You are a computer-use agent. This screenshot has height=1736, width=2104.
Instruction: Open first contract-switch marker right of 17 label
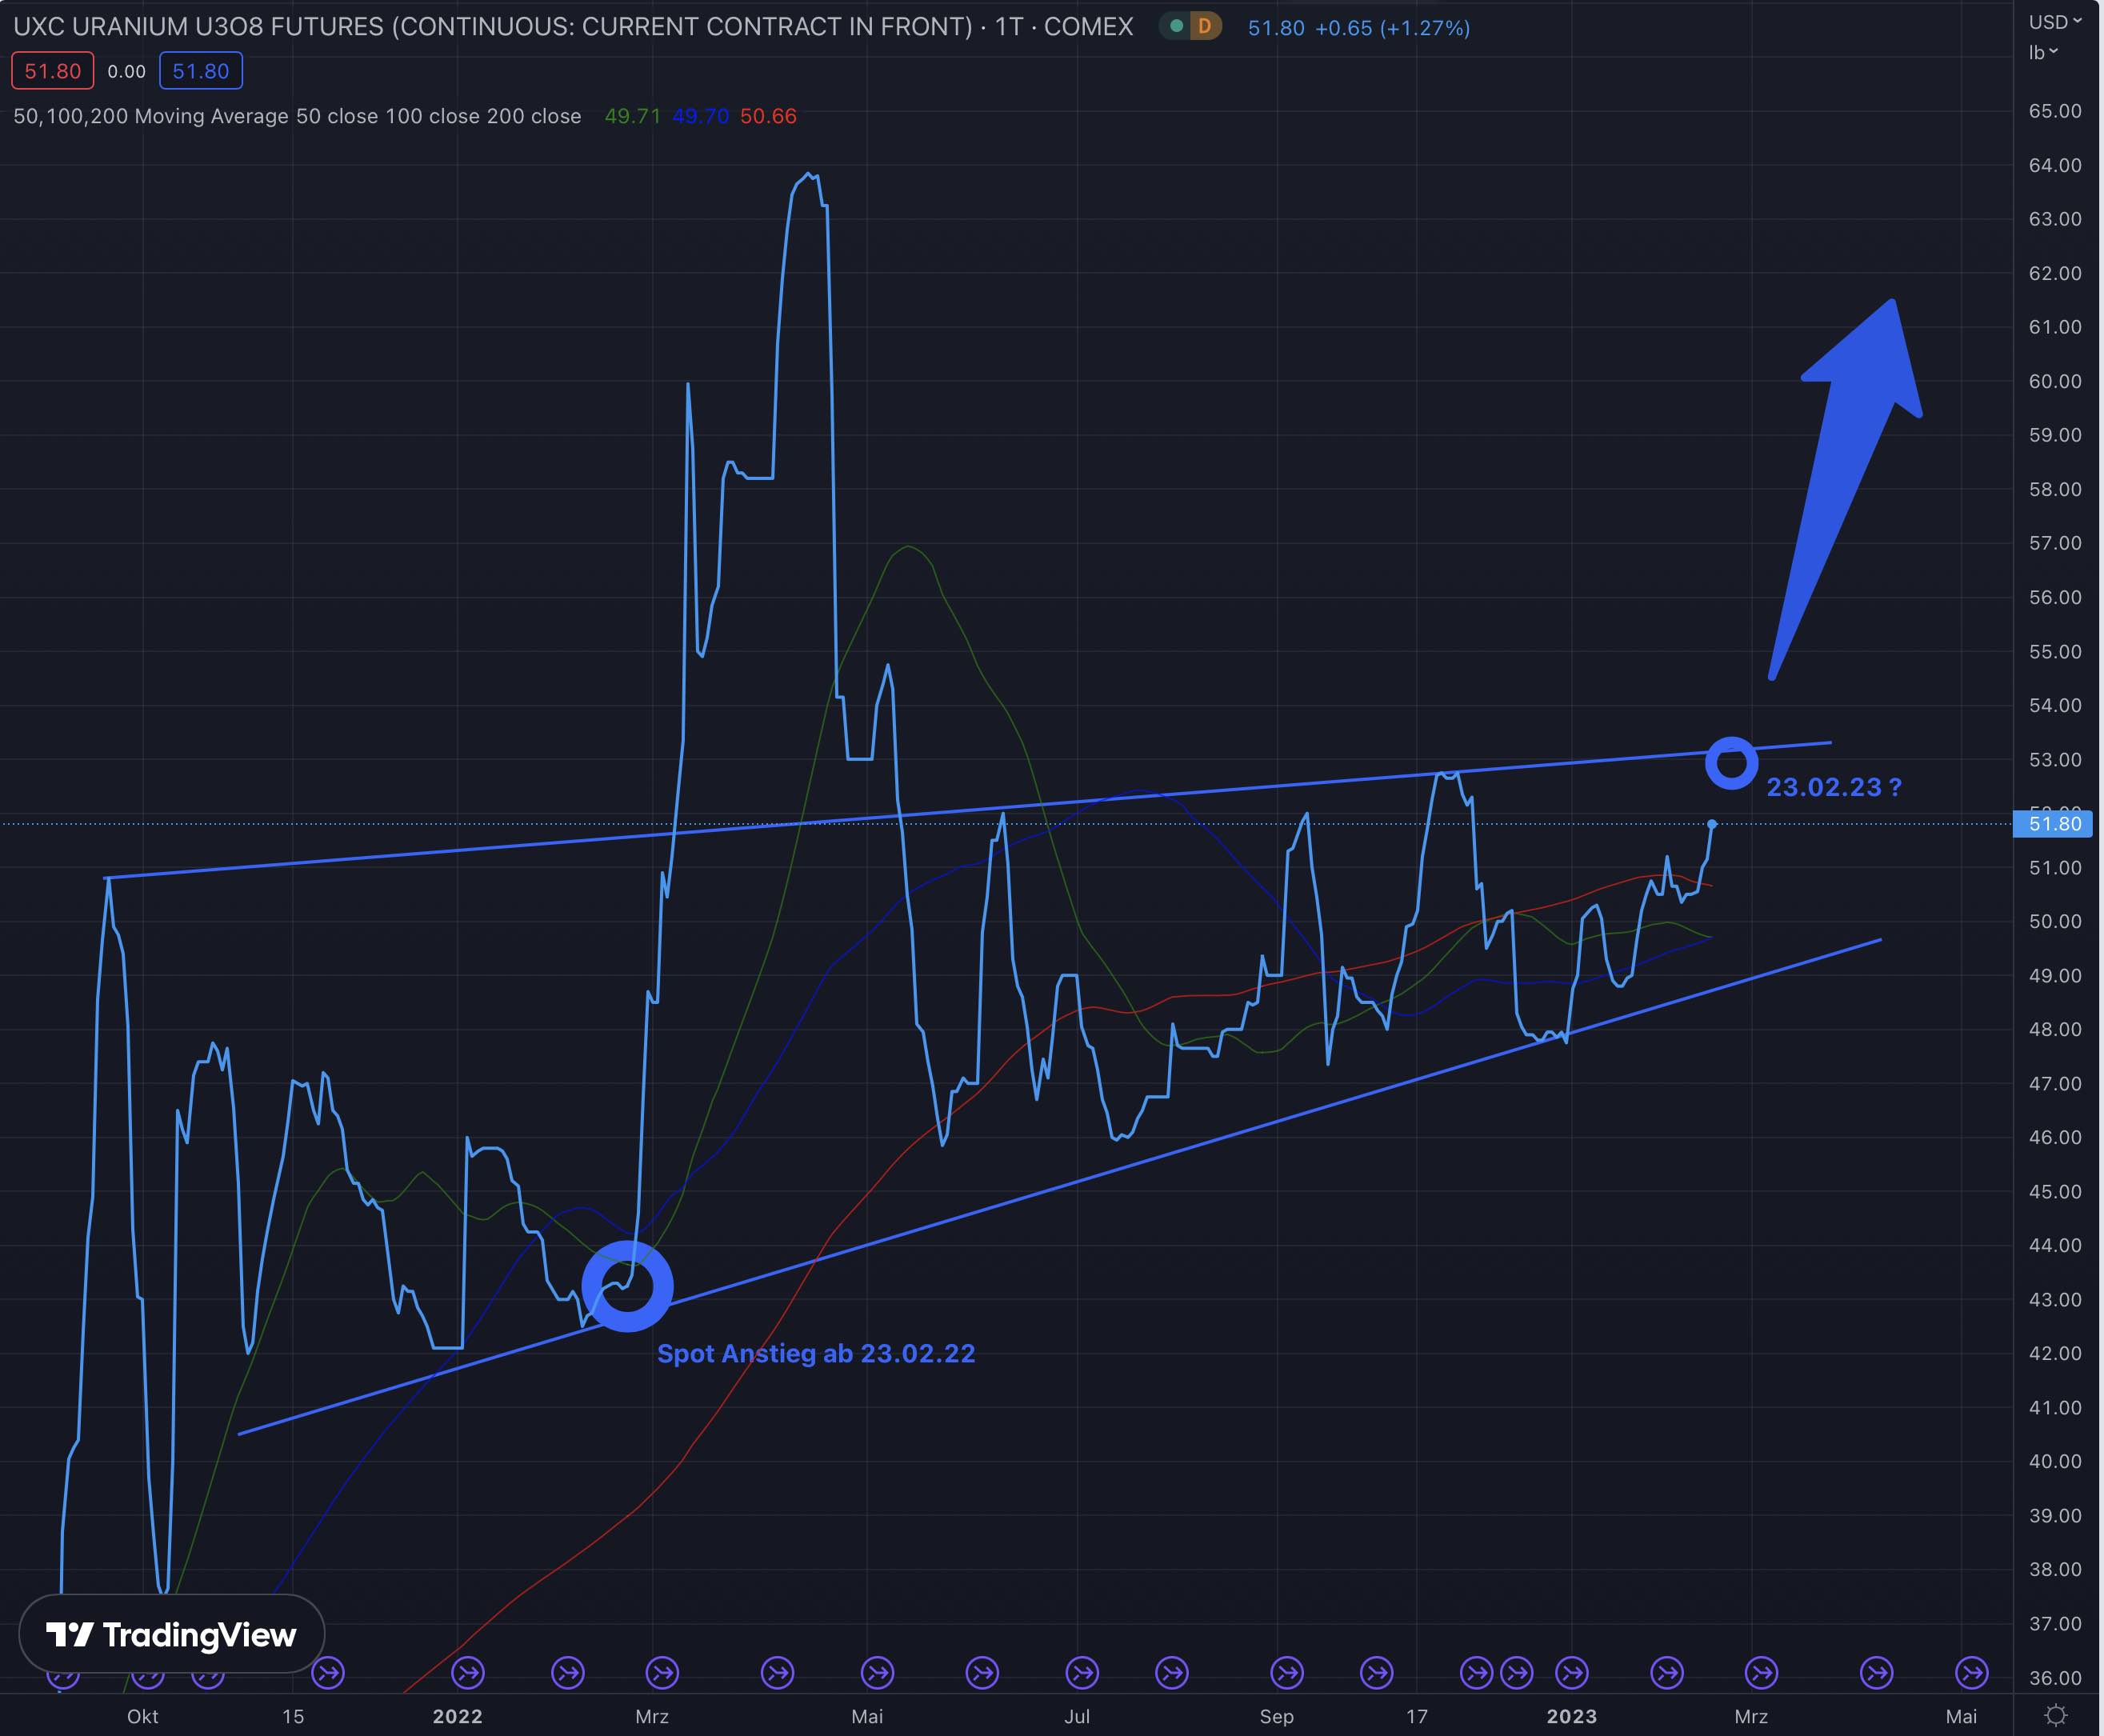(x=1476, y=1672)
